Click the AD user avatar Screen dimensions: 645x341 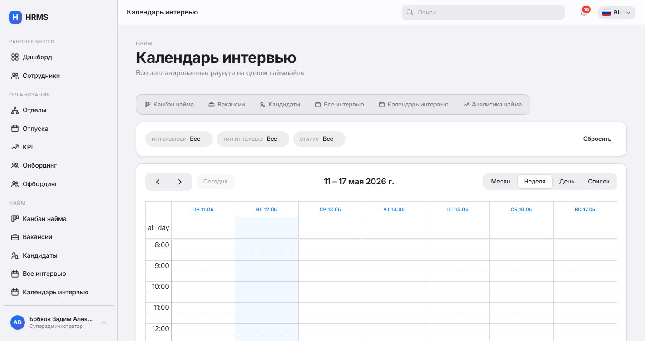coord(18,322)
